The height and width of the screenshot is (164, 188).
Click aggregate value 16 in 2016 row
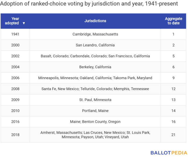click(173, 122)
